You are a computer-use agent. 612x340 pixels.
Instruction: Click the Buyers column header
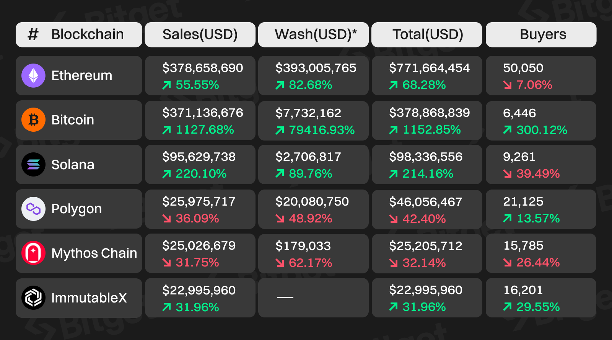[x=543, y=34]
